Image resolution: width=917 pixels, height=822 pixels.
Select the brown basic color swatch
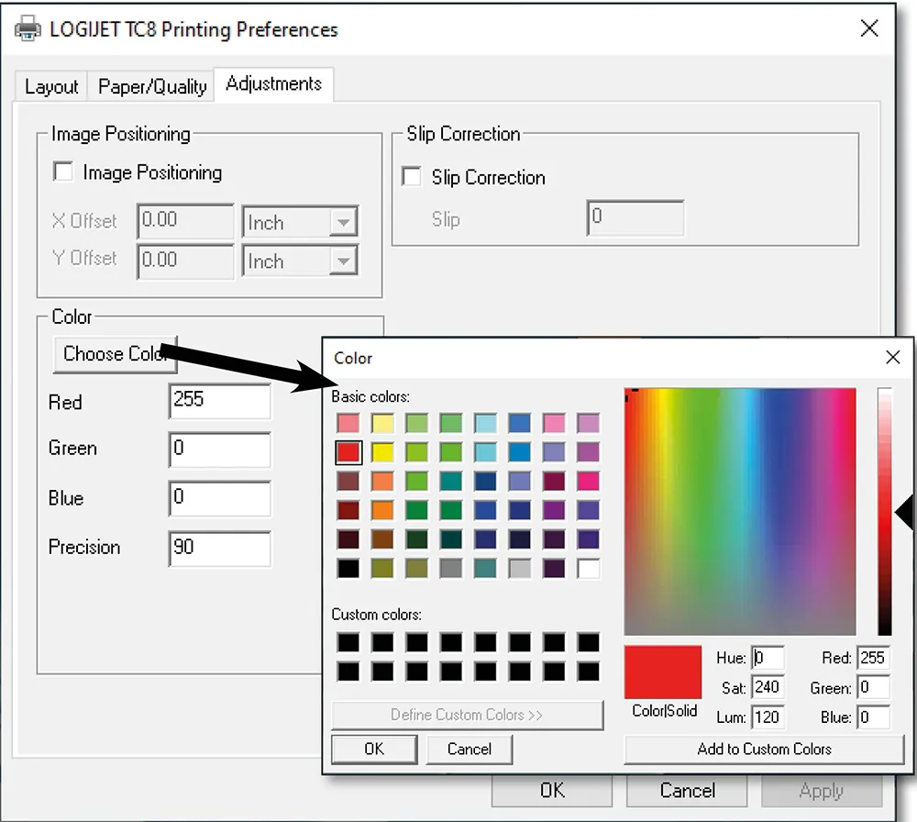click(383, 539)
